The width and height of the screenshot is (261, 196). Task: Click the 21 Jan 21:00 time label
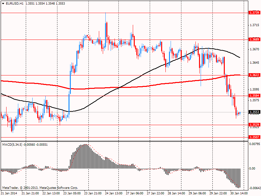click(x=30, y=193)
